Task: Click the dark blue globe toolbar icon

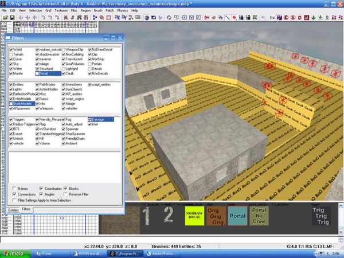Action: 147,18
